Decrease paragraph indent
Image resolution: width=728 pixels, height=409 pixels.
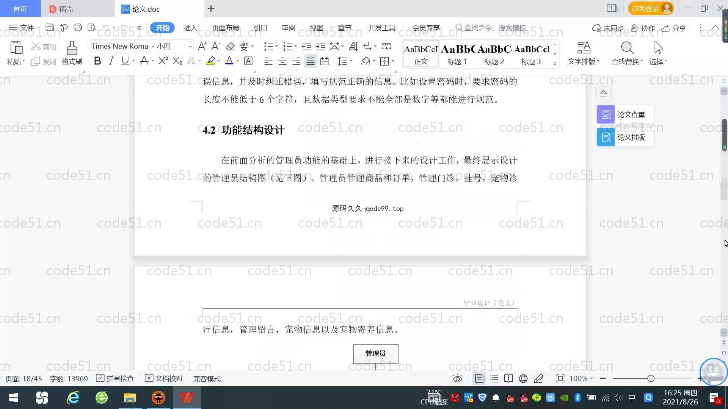[x=306, y=46]
